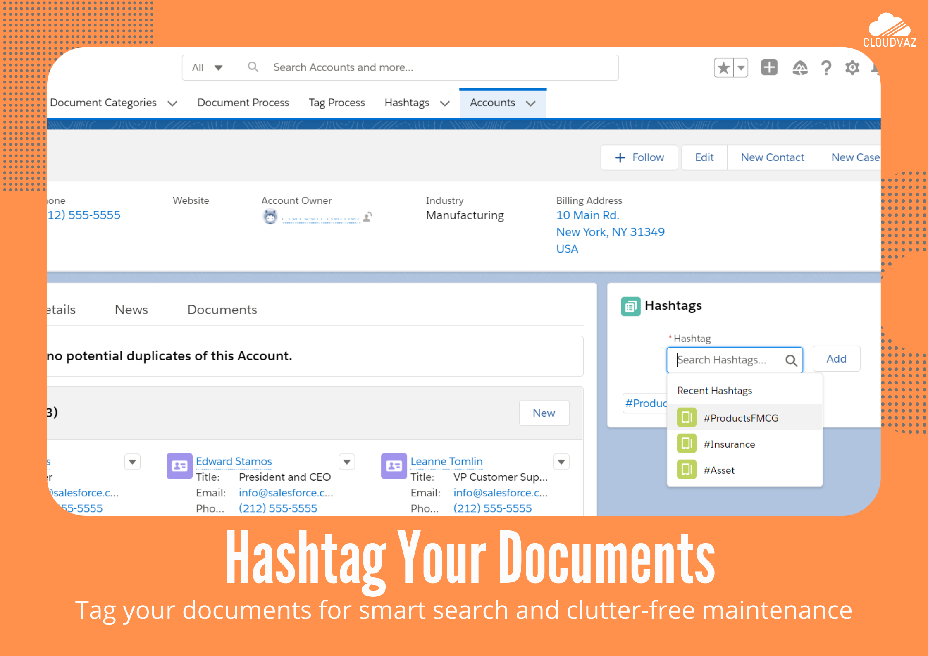Viewport: 928px width, 656px height.
Task: Click the New Contact button
Action: coord(772,157)
